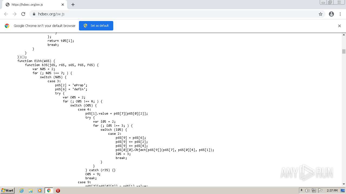
Task: Click the padlock site info icon
Action: pos(34,14)
